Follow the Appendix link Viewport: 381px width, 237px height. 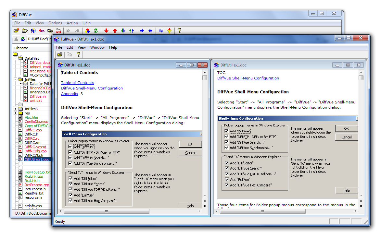click(70, 94)
